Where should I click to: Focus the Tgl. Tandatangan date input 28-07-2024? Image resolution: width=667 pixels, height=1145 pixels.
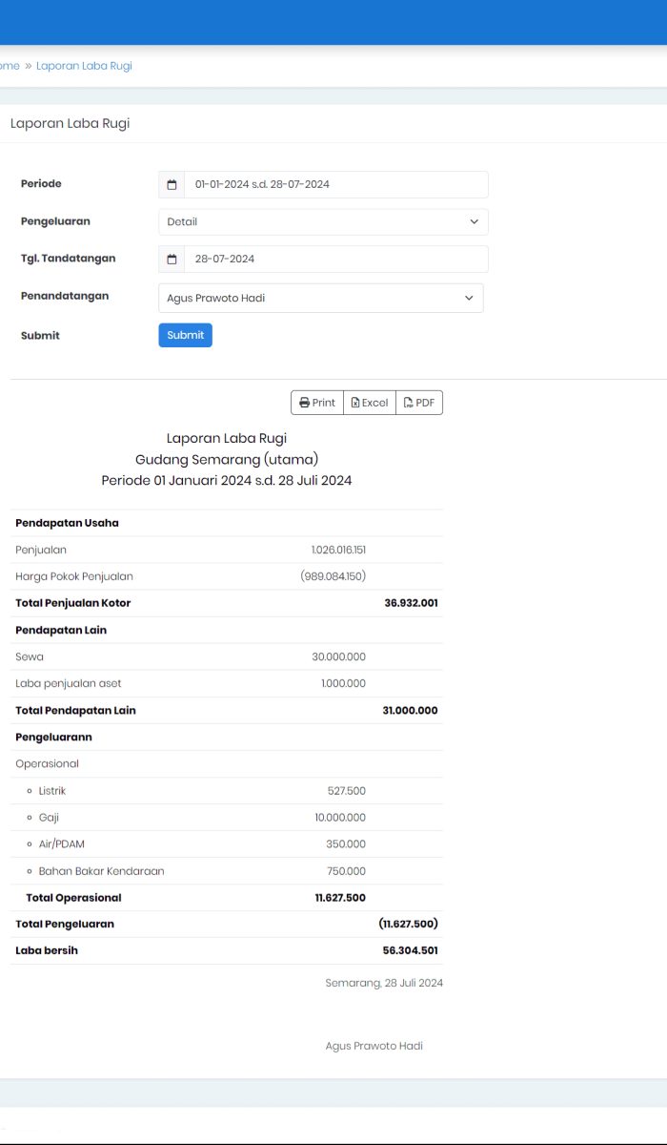(x=335, y=259)
